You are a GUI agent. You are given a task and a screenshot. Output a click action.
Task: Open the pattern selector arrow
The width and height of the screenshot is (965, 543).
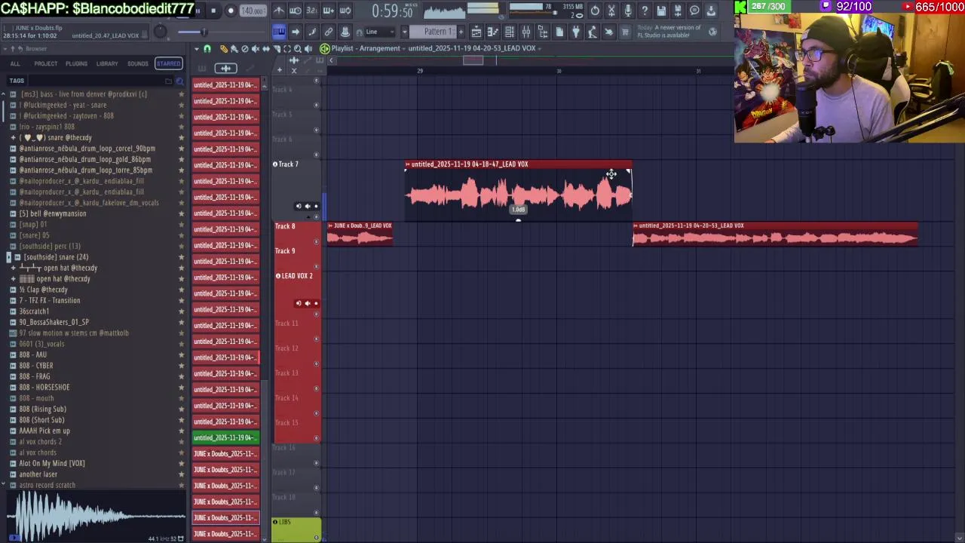coord(405,32)
